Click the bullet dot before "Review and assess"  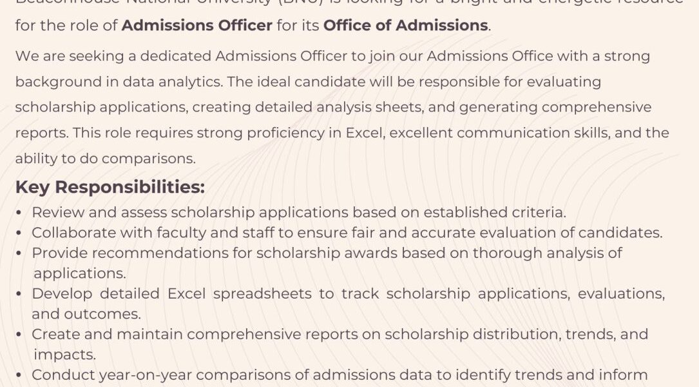(19, 213)
